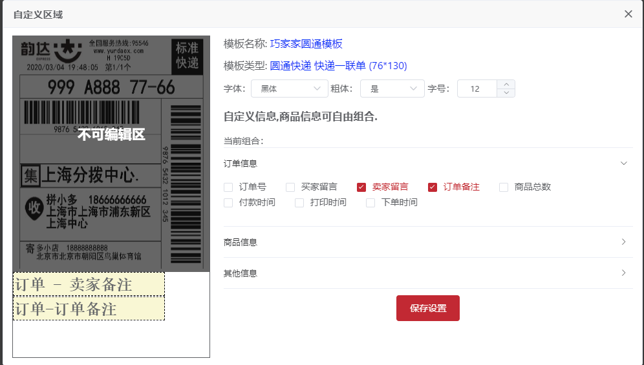The height and width of the screenshot is (365, 644).
Task: Tick the 商品总数 checkbox
Action: click(504, 187)
